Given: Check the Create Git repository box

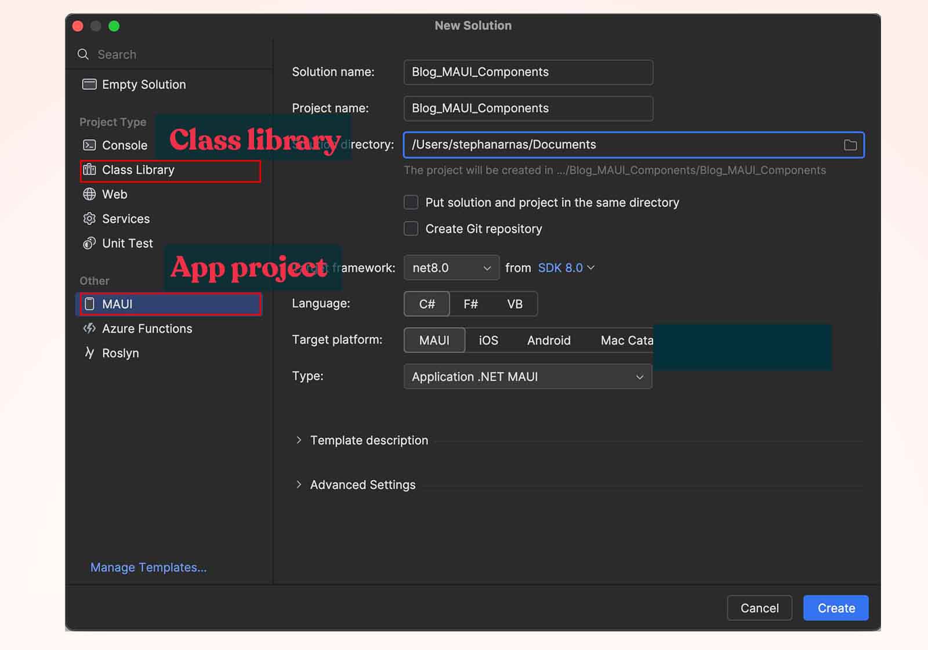Looking at the screenshot, I should point(411,228).
